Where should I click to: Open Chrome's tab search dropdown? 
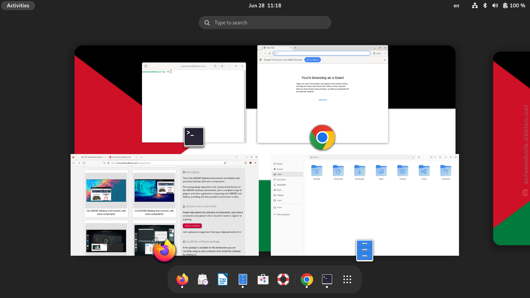click(x=260, y=48)
